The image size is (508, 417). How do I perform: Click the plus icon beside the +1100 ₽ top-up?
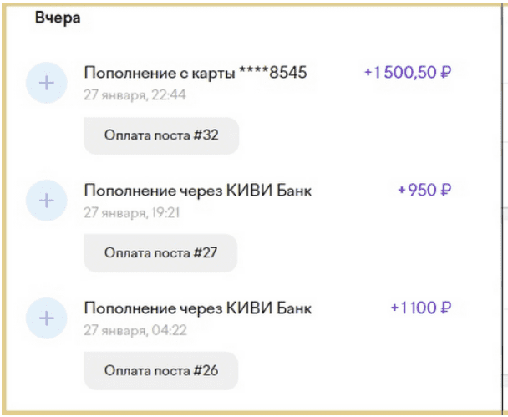click(47, 318)
